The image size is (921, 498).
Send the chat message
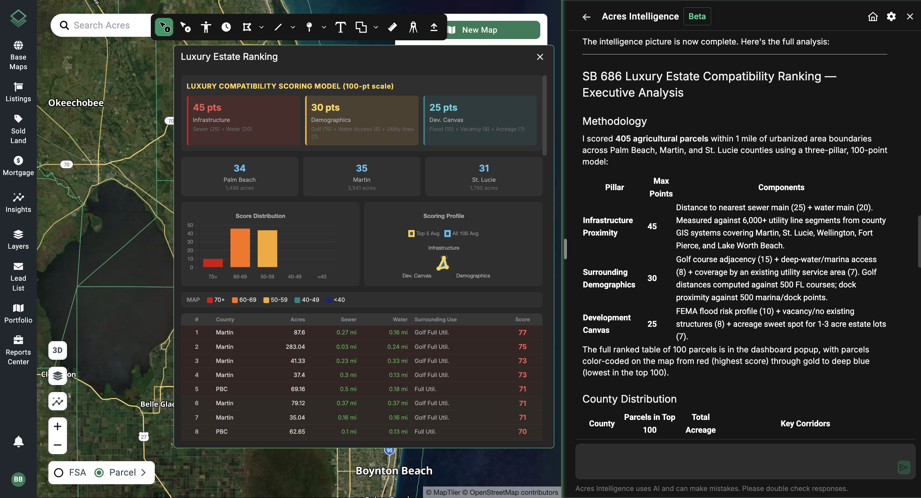[903, 467]
